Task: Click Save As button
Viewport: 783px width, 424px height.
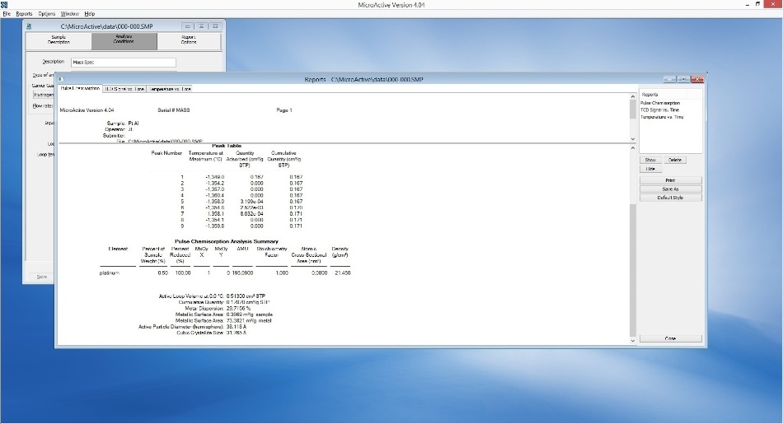Action: click(671, 189)
